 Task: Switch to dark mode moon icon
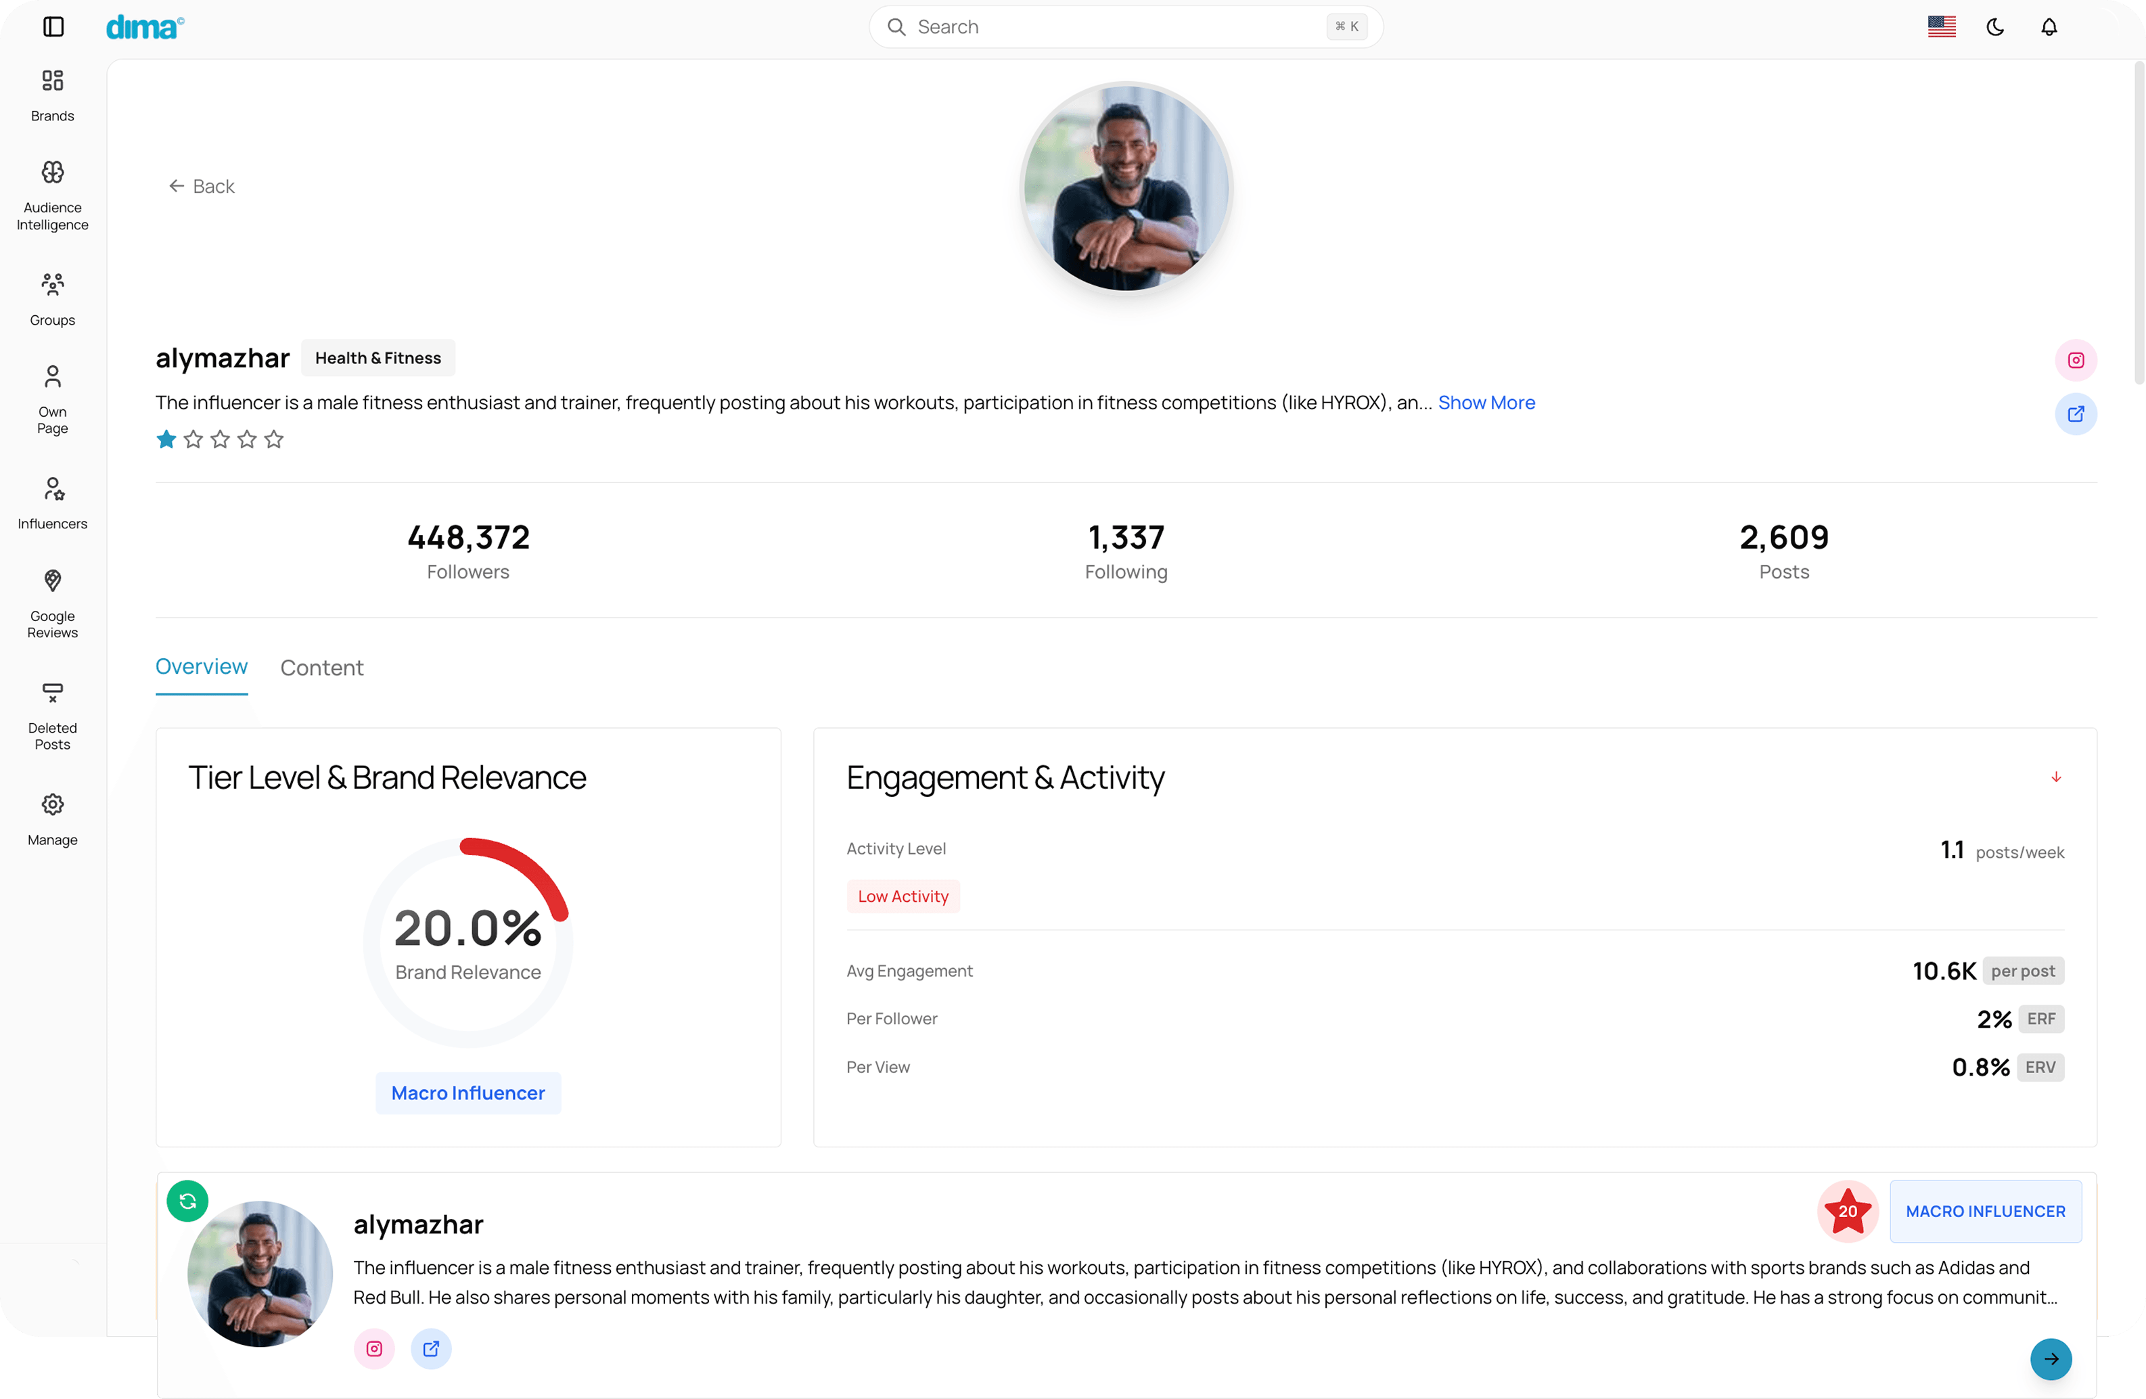[x=1994, y=27]
